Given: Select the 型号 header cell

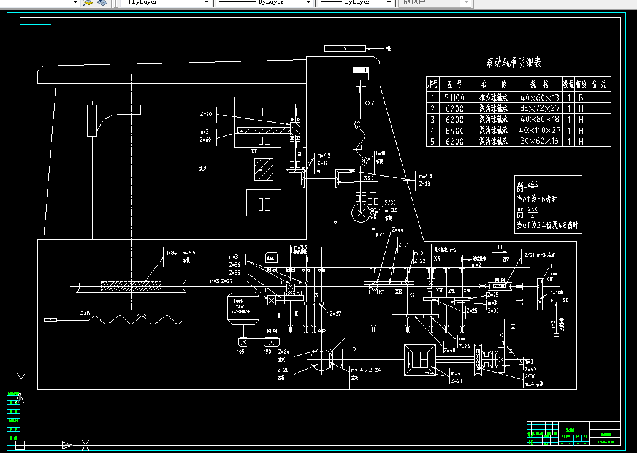Looking at the screenshot, I should 454,84.
